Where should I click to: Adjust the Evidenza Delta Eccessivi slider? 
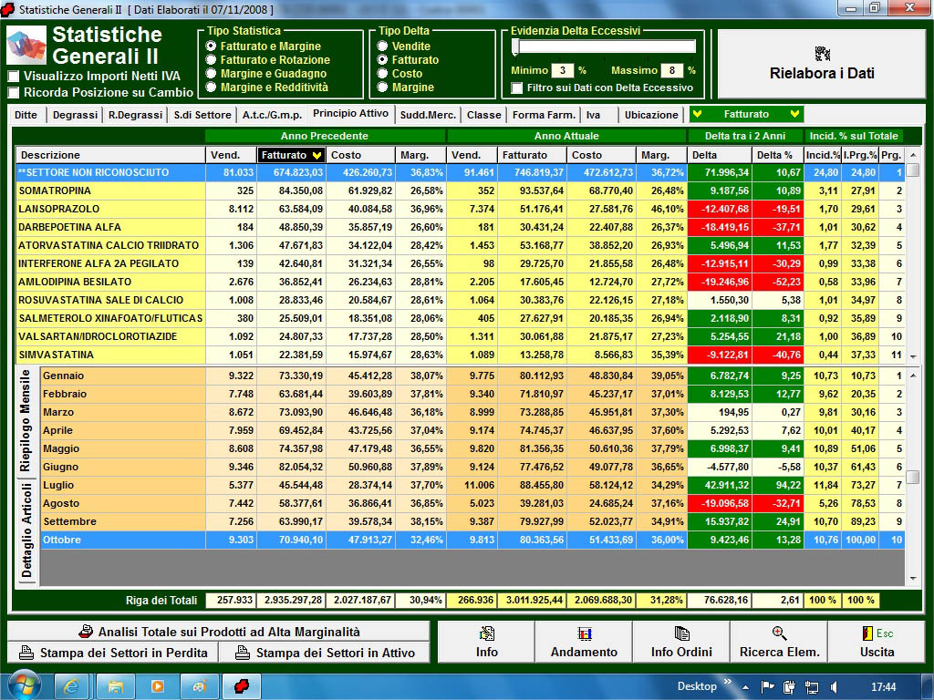(x=515, y=47)
